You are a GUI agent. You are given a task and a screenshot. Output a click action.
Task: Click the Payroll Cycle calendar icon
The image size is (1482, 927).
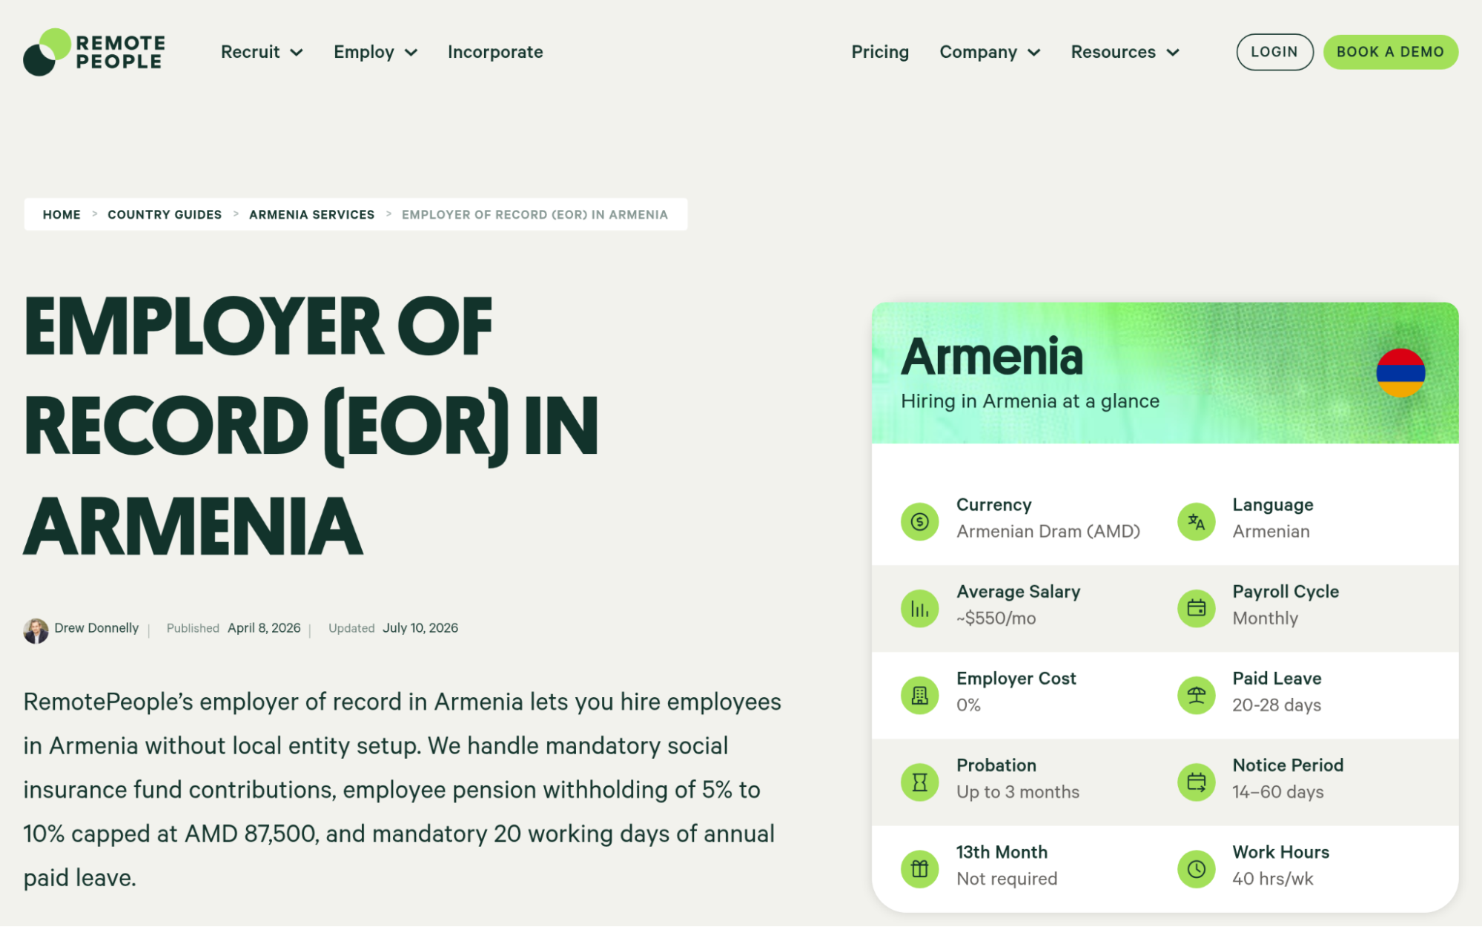pos(1196,609)
